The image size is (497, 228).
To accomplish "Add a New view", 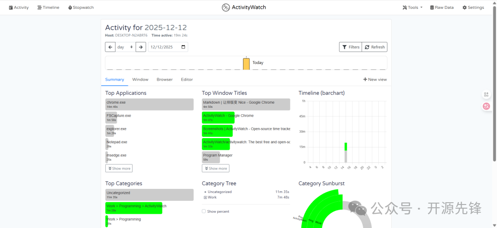I will click(375, 79).
